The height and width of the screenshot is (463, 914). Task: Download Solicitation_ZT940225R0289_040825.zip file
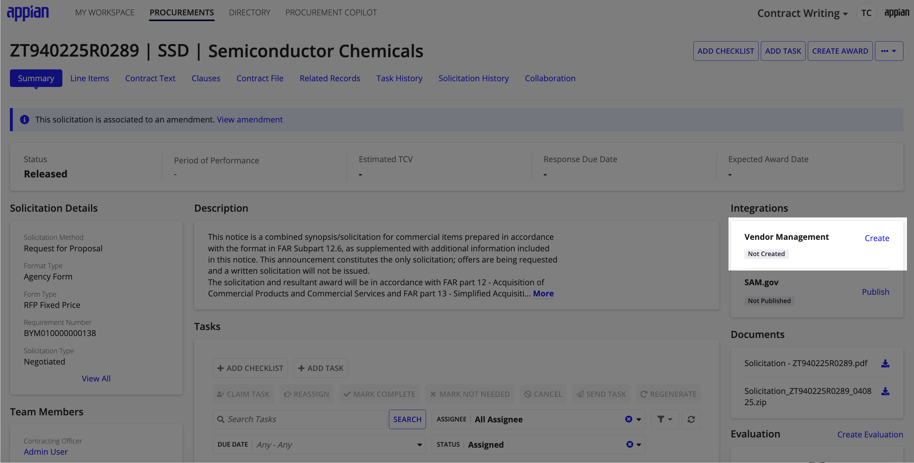click(x=885, y=391)
